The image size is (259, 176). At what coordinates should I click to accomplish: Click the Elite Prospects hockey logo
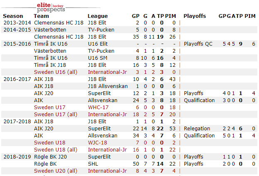point(51,6)
